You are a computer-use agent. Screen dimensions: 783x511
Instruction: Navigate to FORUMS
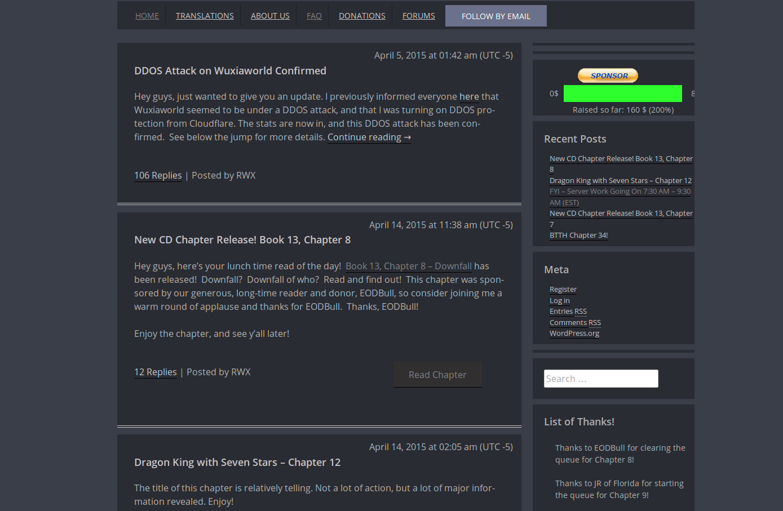pos(419,16)
